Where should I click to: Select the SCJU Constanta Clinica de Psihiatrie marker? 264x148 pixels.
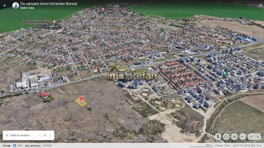54,22
